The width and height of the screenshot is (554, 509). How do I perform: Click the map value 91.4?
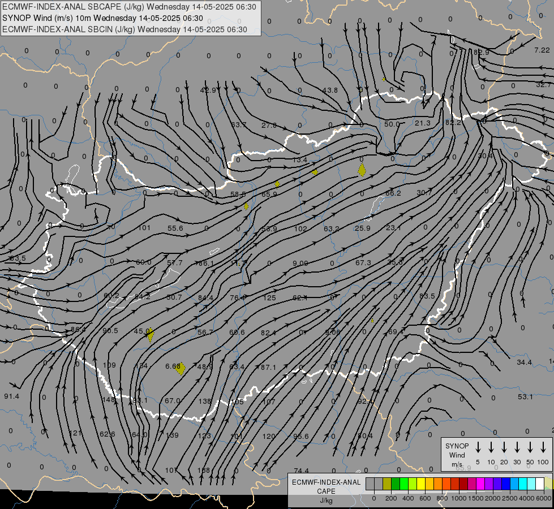pos(12,396)
